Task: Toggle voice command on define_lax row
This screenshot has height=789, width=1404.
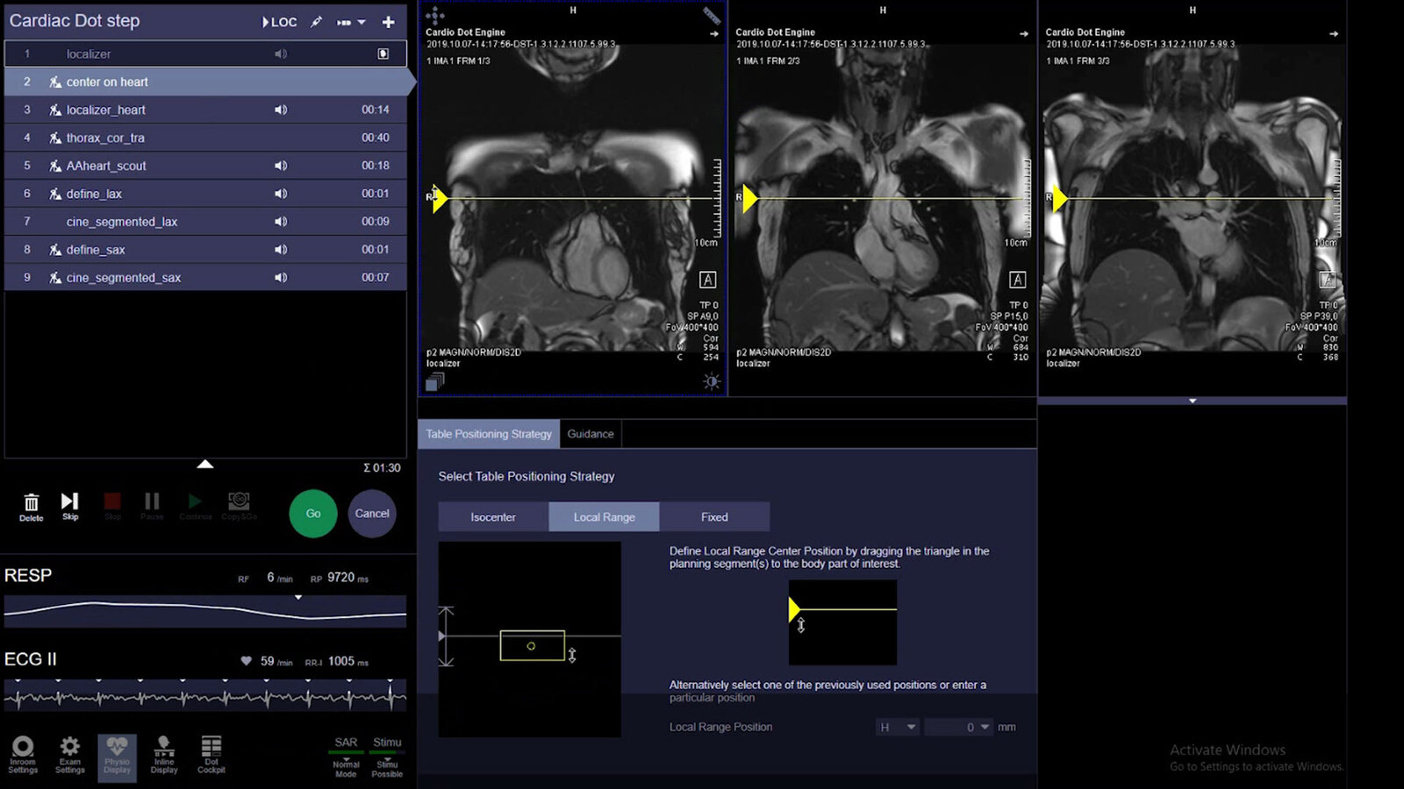Action: click(x=281, y=194)
